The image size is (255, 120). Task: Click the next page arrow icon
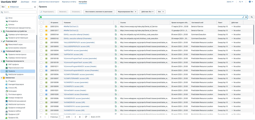[x=75, y=117]
